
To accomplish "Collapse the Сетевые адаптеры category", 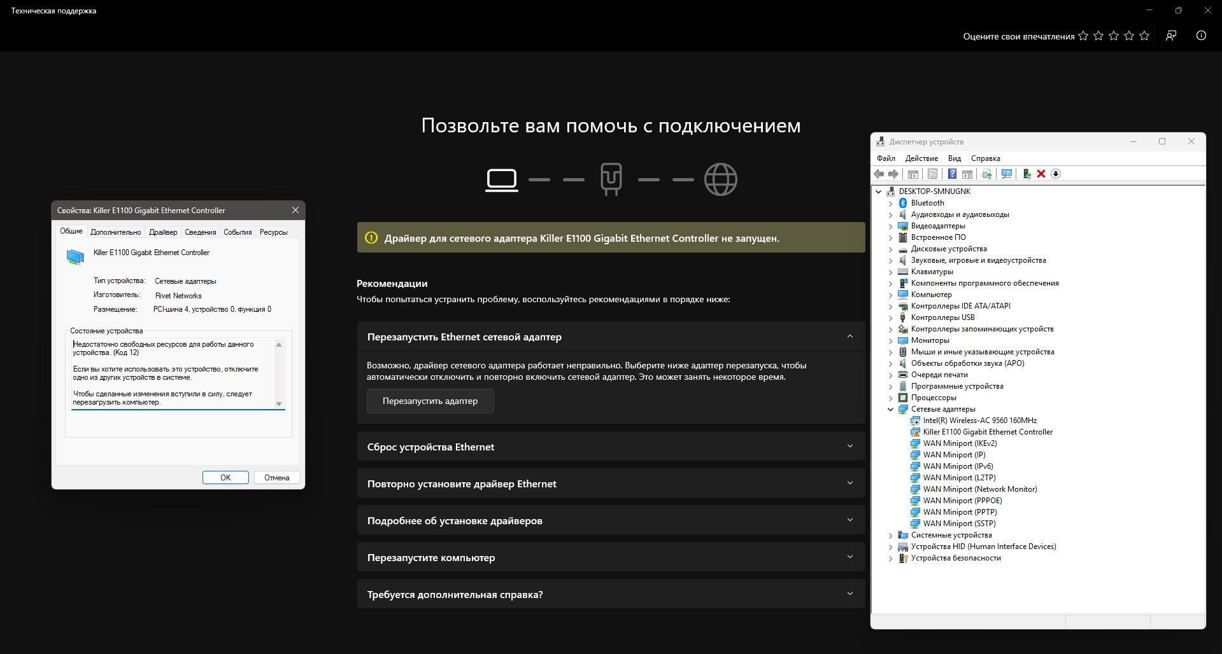I will point(891,410).
